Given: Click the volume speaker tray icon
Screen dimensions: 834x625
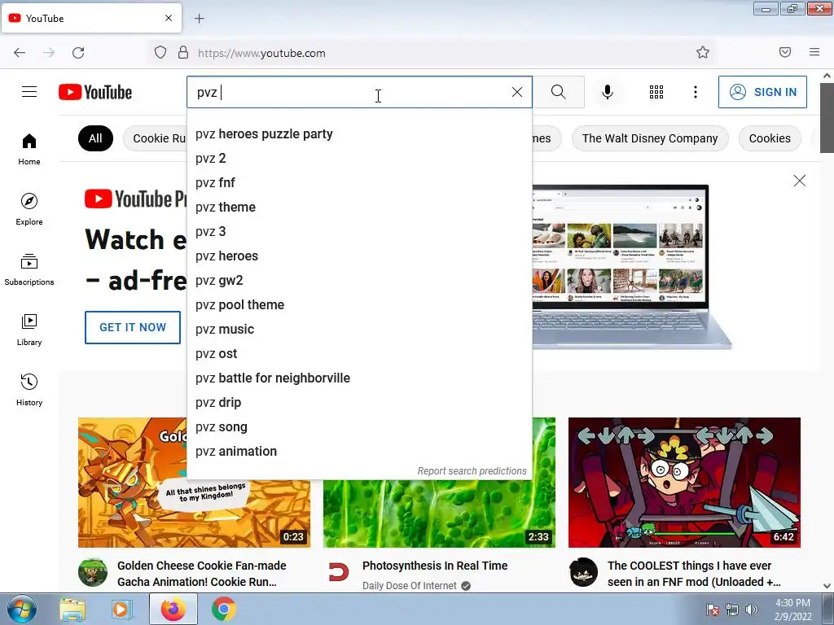Looking at the screenshot, I should 752,610.
